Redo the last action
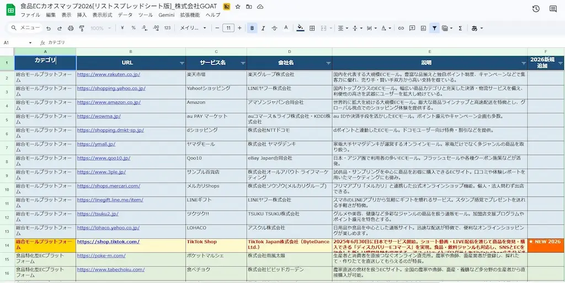The width and height of the screenshot is (565, 283). [60, 28]
